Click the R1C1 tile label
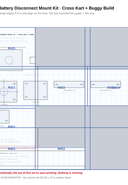 click(11, 48)
